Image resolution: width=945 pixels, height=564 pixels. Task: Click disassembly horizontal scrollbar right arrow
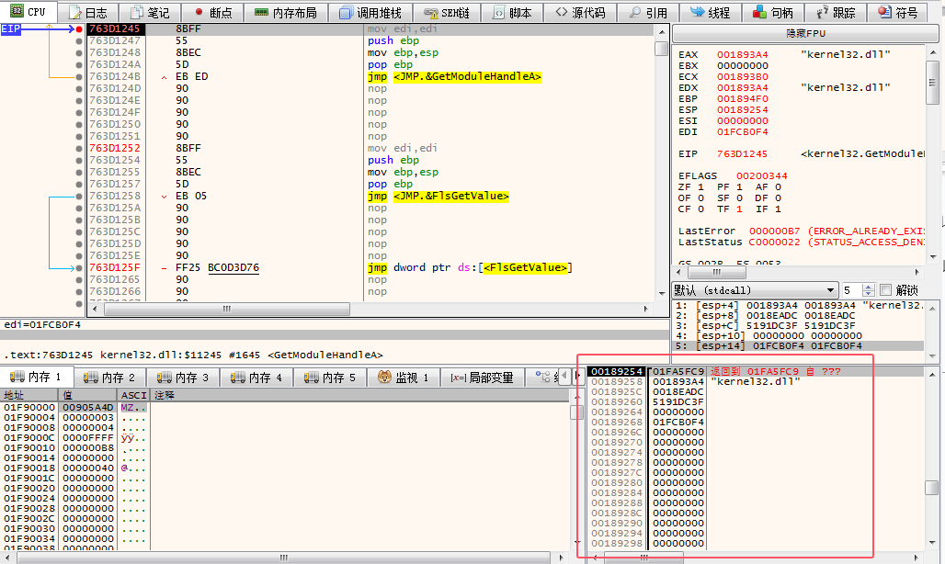[x=646, y=309]
